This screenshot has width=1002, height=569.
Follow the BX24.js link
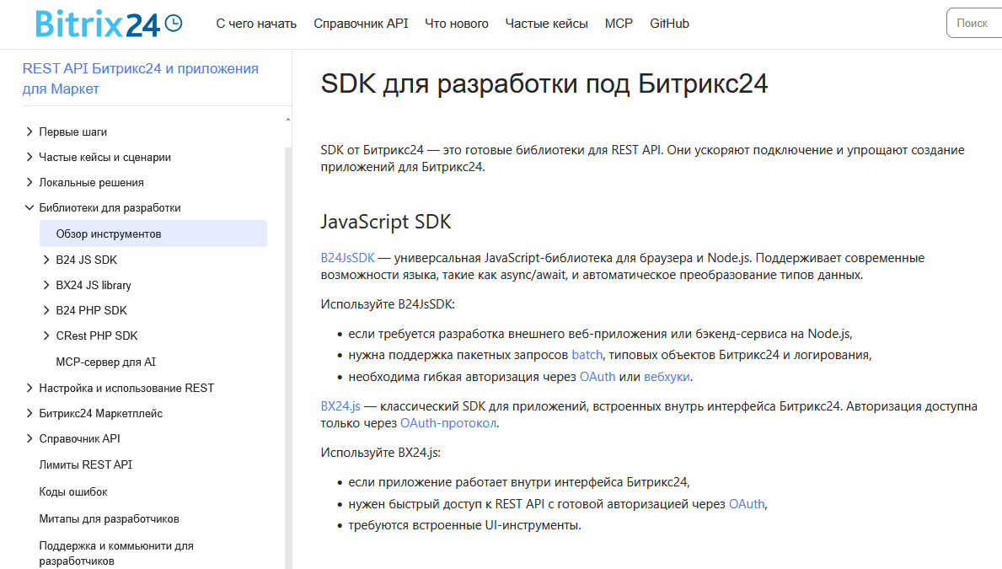[340, 406]
